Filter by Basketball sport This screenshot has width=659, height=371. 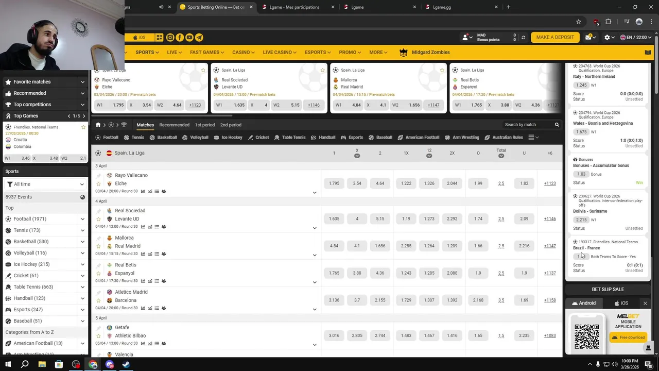pos(163,138)
